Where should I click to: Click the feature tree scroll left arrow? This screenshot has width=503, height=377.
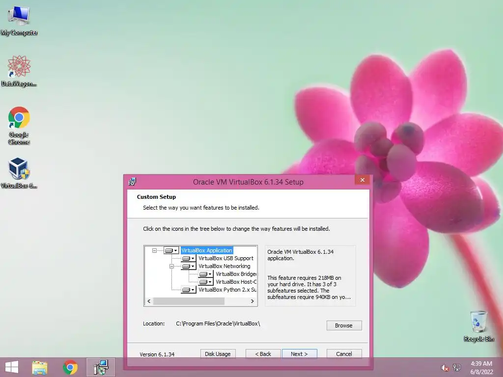pyautogui.click(x=149, y=301)
